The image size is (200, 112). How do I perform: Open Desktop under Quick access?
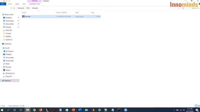pos(8,18)
